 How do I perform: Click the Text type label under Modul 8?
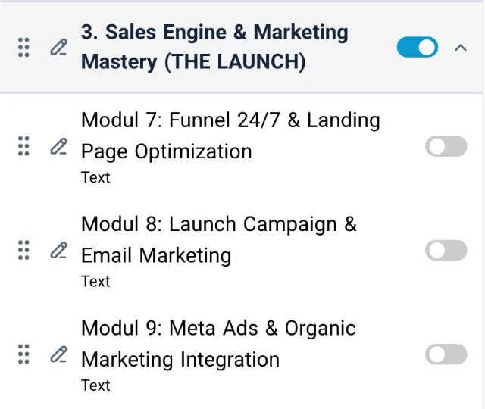click(95, 281)
